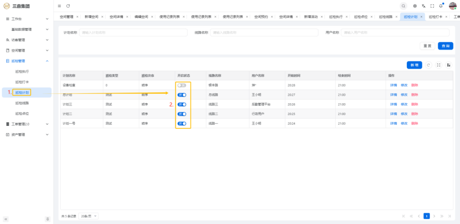
Task: Click the search magnifier icon in header
Action: (x=404, y=6)
